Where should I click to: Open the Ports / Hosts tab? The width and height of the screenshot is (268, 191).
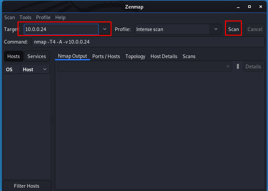point(106,56)
